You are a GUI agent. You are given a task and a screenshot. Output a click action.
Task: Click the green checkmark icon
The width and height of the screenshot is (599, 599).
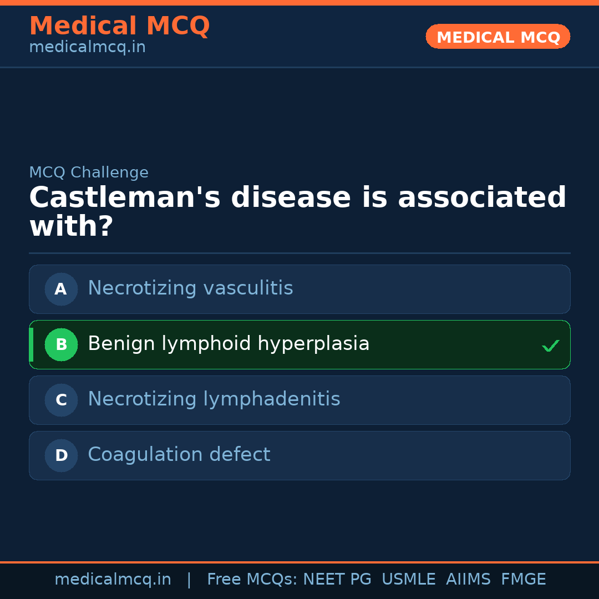pos(550,346)
